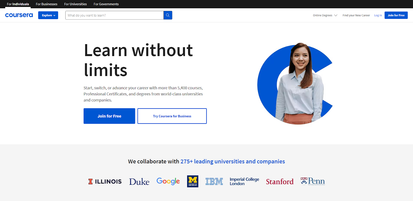413x201 pixels.
Task: Select the Google partner logo
Action: (x=168, y=181)
